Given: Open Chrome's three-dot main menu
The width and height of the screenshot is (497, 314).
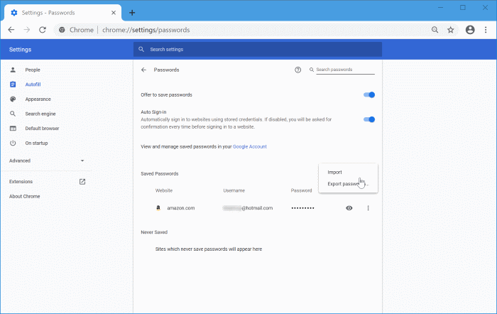Looking at the screenshot, I should coord(485,30).
